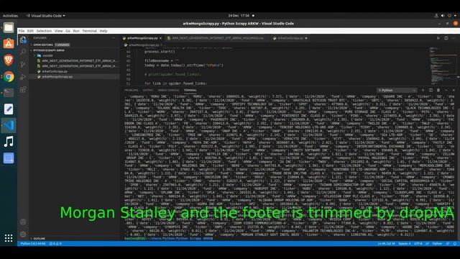Open the Explorer view in activity bar

point(23,40)
